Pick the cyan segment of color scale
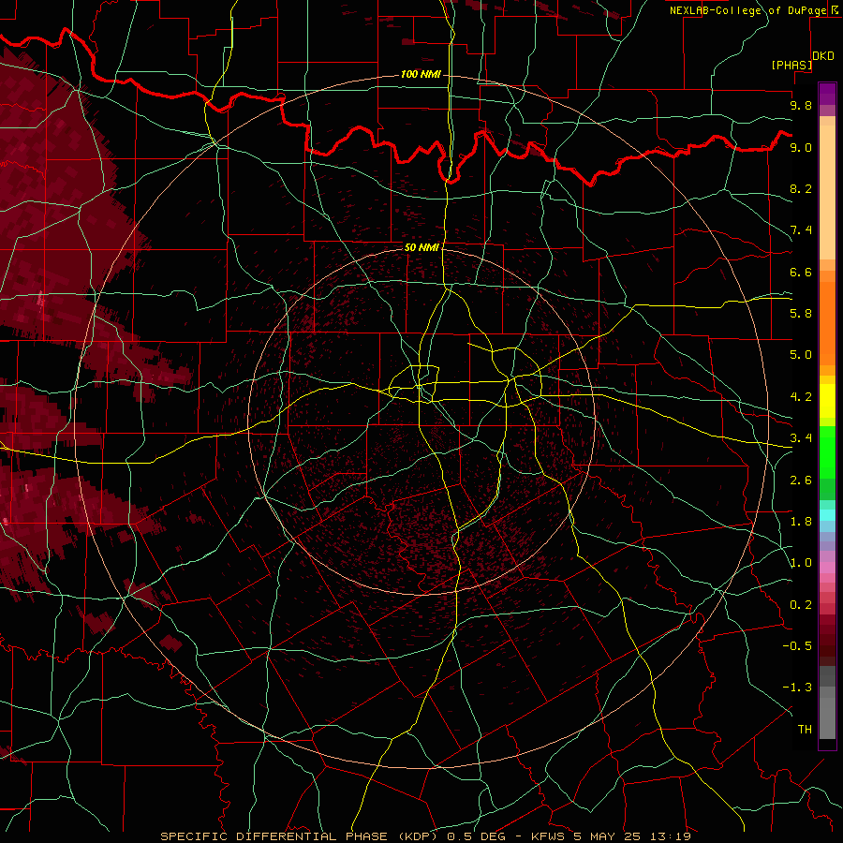This screenshot has height=843, width=843. [827, 515]
